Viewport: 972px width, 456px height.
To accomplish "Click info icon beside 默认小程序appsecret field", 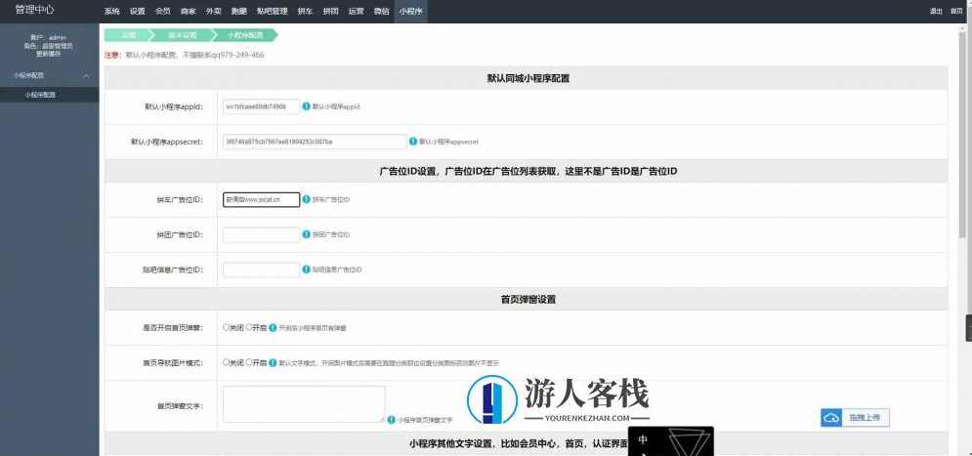I will [413, 142].
